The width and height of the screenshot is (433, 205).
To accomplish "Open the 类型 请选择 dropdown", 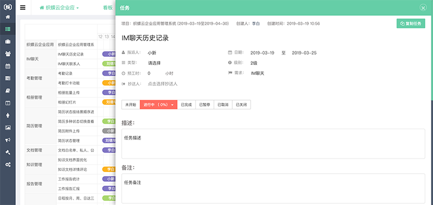I will point(154,63).
